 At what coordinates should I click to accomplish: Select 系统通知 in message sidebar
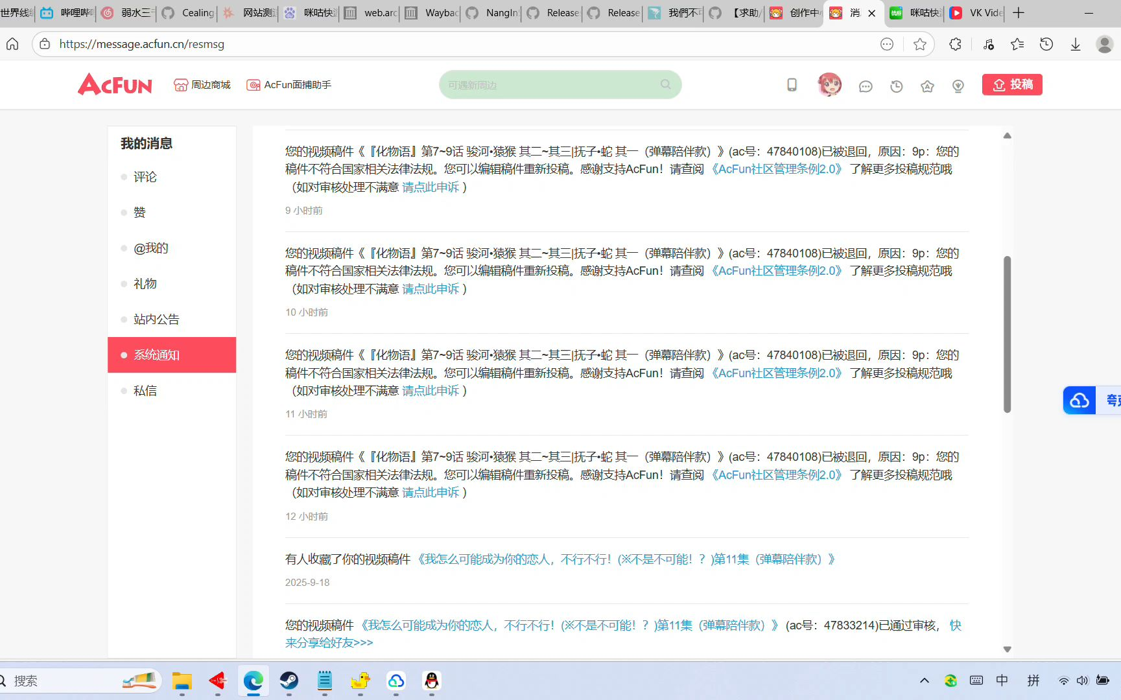(x=172, y=355)
